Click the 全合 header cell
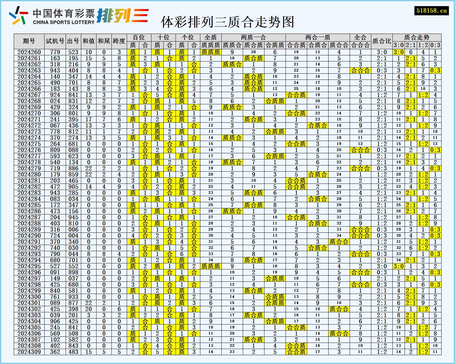This screenshot has width=455, height=364. tap(360, 37)
